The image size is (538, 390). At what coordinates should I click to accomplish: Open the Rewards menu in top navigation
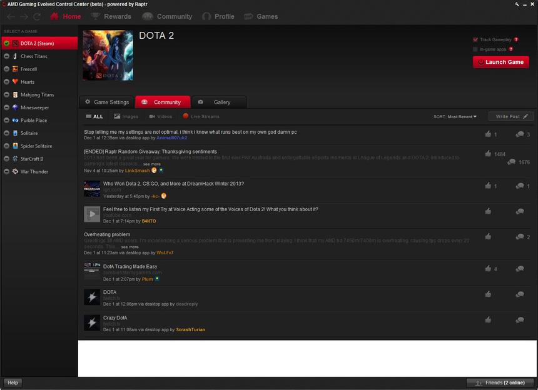click(111, 16)
